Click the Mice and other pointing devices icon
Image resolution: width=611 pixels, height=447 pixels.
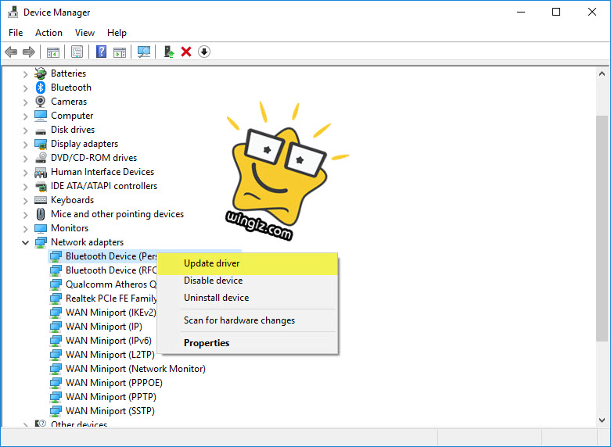[41, 214]
